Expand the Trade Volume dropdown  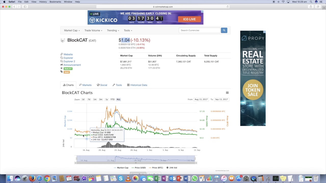(x=93, y=30)
